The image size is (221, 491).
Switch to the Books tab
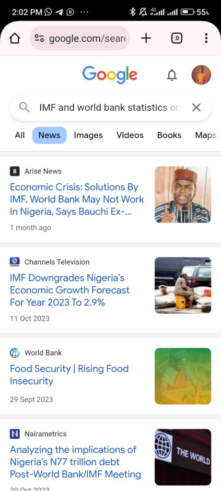(x=169, y=135)
